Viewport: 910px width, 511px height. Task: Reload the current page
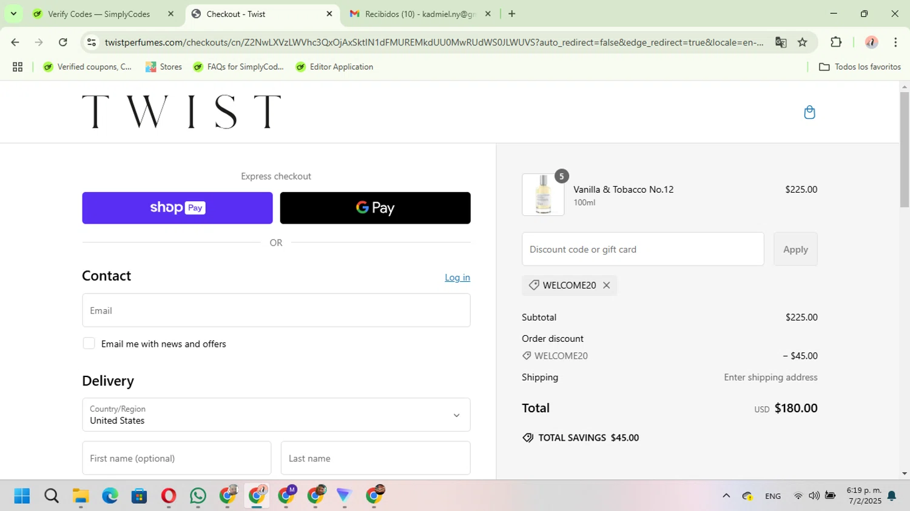63,42
